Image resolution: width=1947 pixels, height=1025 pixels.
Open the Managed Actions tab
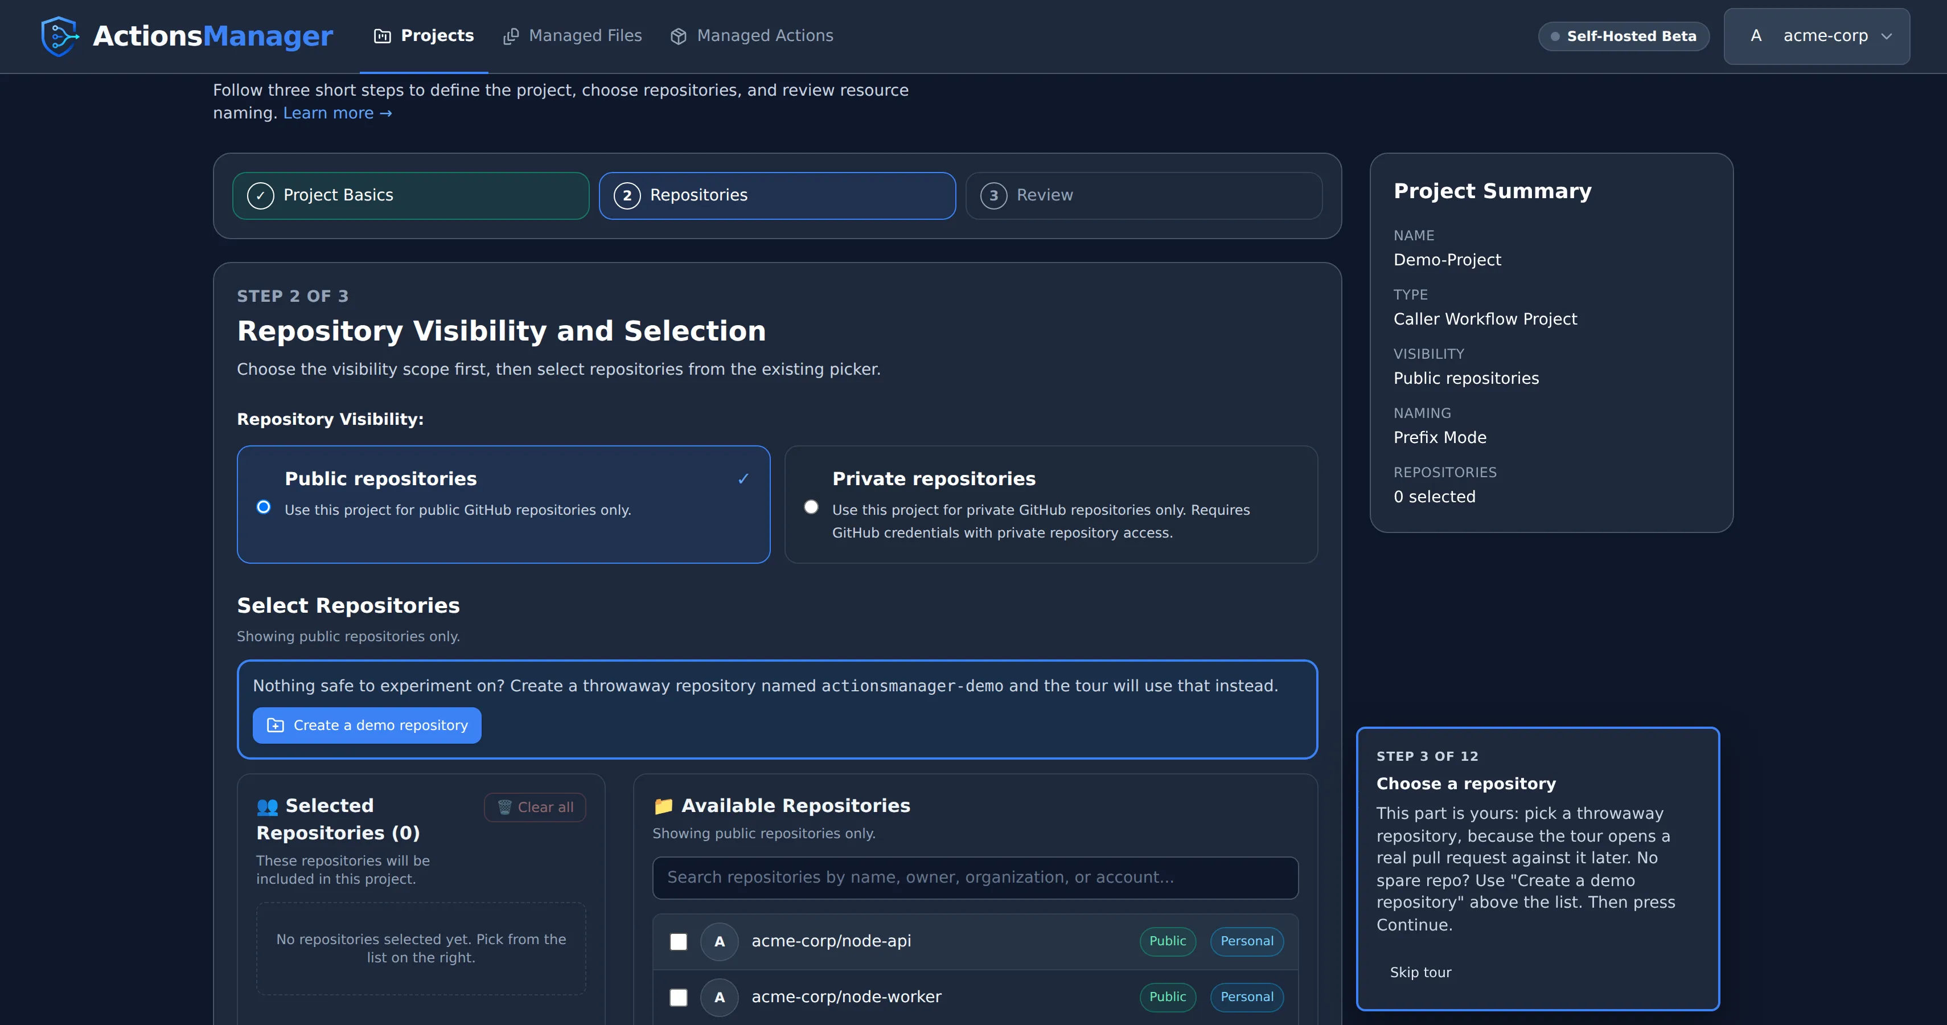pyautogui.click(x=752, y=36)
